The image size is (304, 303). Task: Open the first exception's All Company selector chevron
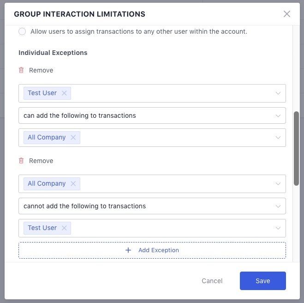[x=278, y=138]
